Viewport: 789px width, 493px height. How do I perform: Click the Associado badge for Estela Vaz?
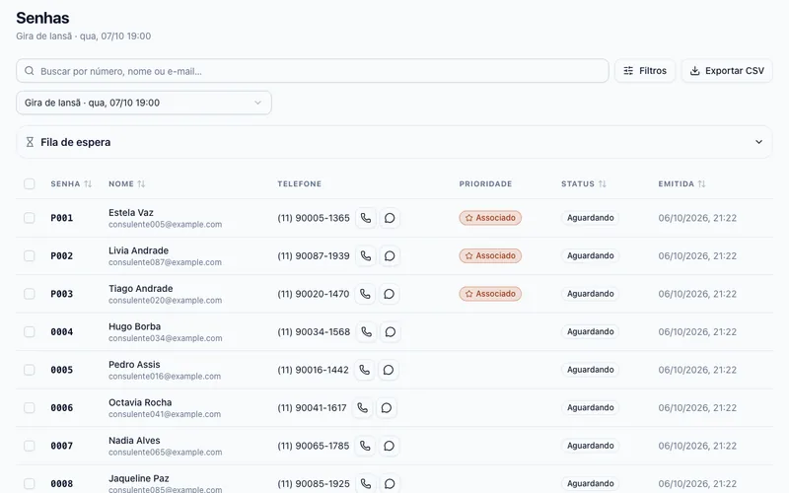[x=490, y=218]
